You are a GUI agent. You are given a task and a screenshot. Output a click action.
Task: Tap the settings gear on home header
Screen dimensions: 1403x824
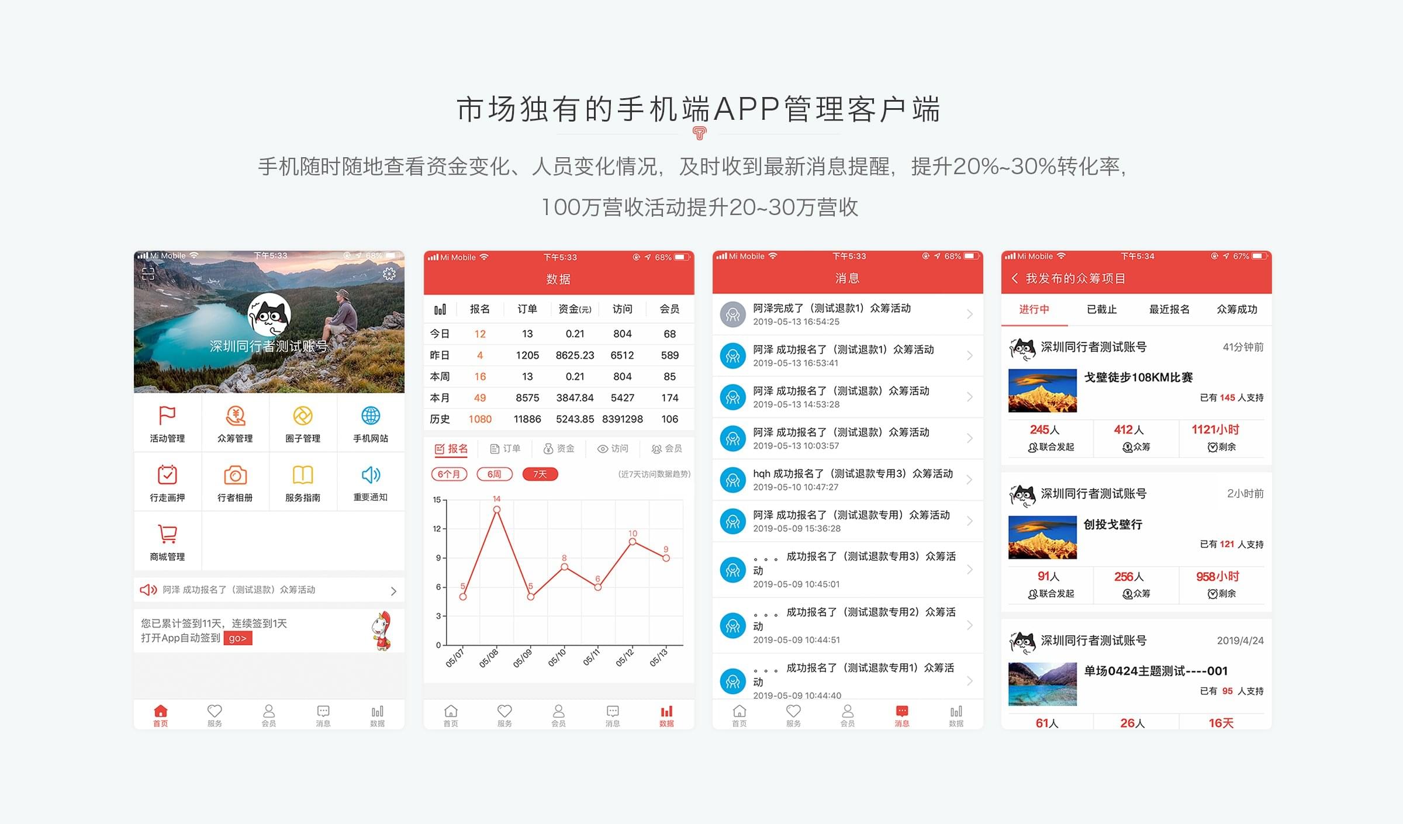(x=389, y=274)
